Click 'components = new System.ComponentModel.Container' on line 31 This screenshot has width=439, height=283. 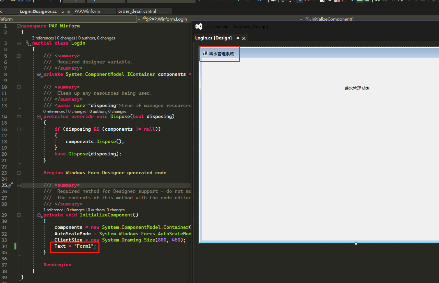(x=122, y=227)
